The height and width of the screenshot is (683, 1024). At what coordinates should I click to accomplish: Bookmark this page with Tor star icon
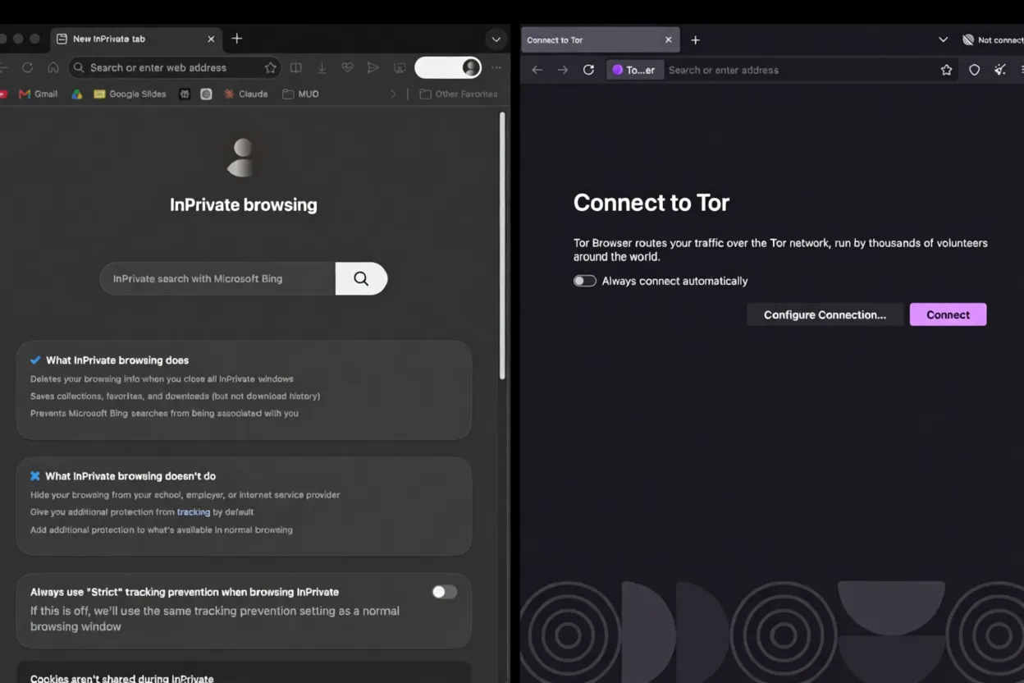[946, 70]
